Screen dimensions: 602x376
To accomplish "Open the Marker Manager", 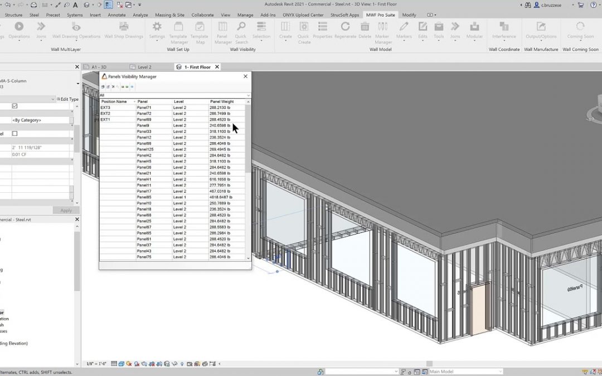I will click(382, 33).
